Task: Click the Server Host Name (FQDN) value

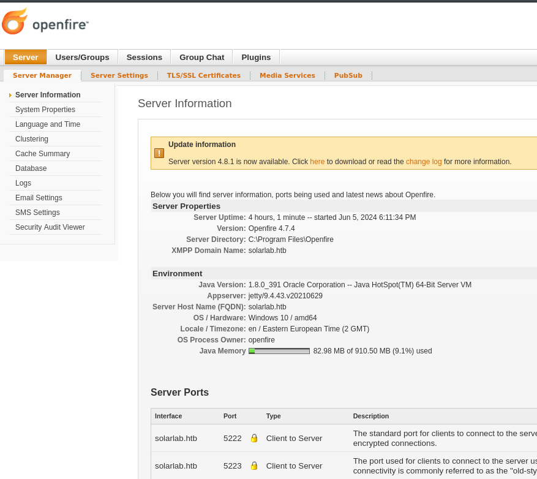Action: pyautogui.click(x=267, y=307)
